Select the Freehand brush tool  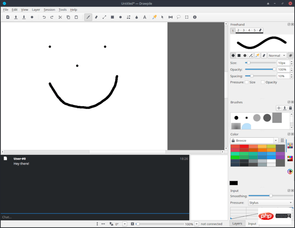(88, 17)
